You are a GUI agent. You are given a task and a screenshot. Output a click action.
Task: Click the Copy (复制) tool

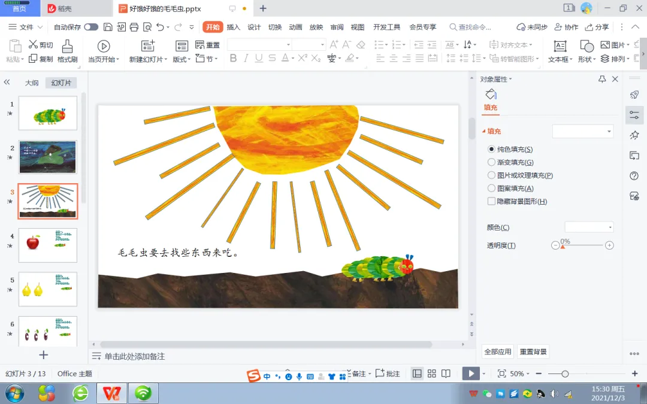(41, 59)
